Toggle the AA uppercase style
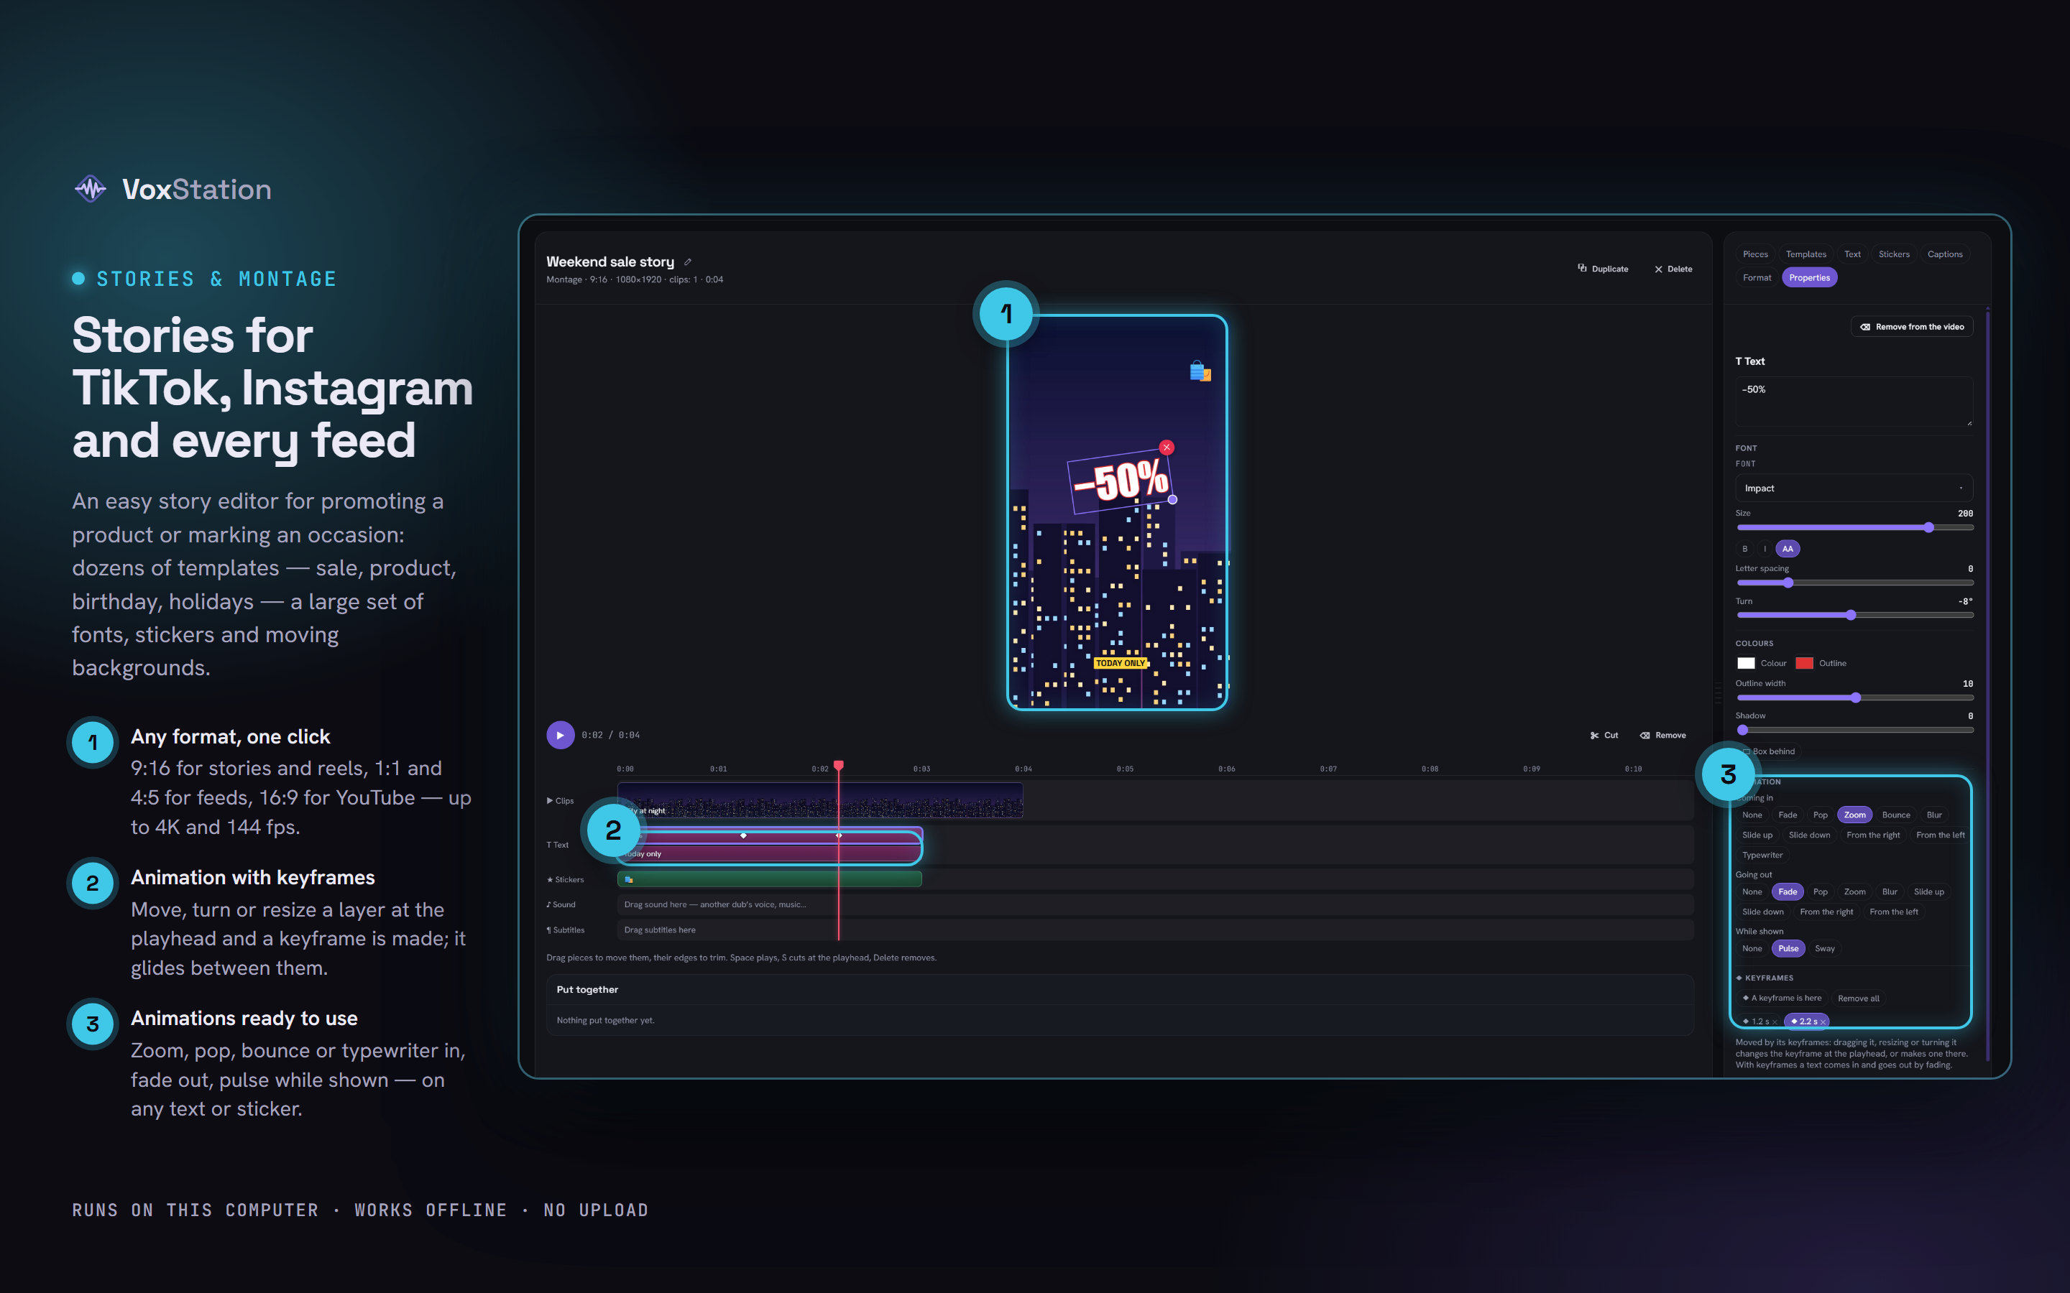 click(1788, 549)
